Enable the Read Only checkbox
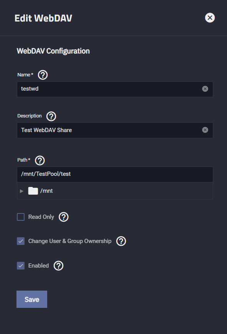Screen dimensions: 227x334 click(x=21, y=217)
